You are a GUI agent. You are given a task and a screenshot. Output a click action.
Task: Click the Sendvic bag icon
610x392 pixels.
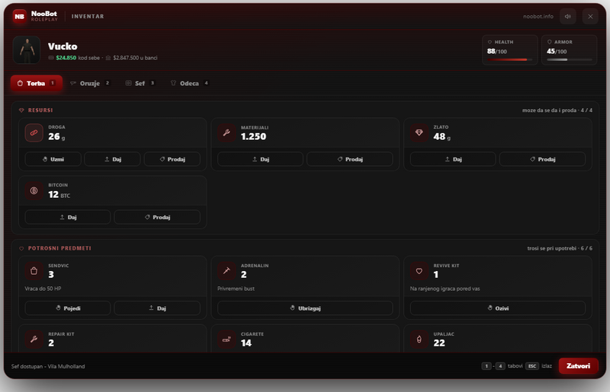(x=34, y=271)
